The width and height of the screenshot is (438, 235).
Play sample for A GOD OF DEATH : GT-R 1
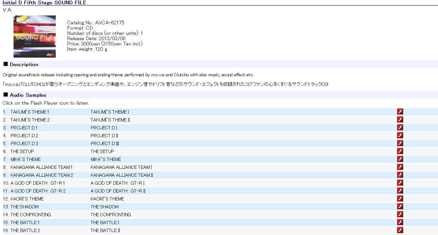pos(400,183)
